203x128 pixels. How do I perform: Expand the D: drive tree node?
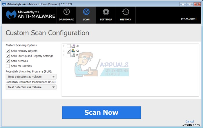pos(64,55)
